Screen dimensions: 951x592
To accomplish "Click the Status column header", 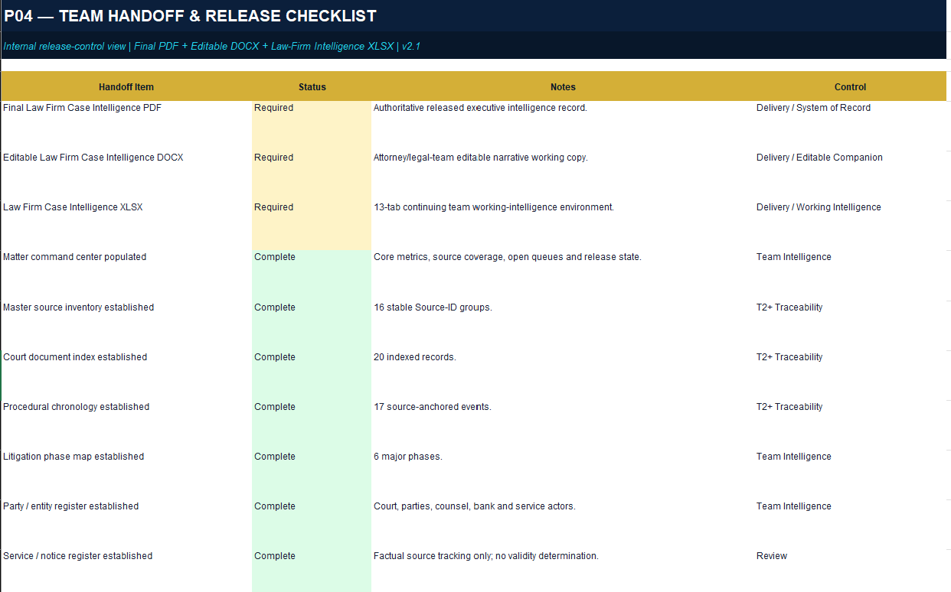I will click(312, 87).
